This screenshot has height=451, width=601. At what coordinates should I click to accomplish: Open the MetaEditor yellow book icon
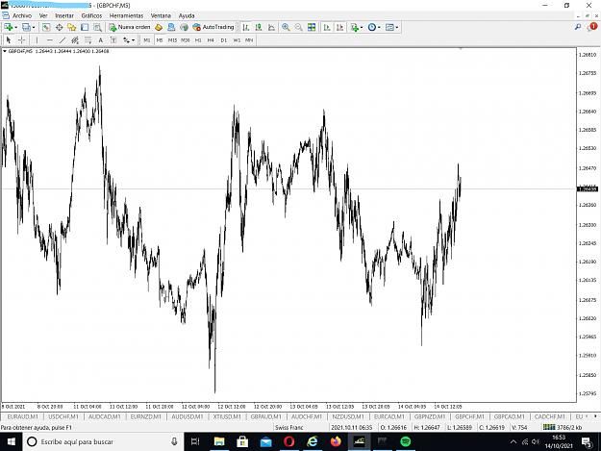pos(159,27)
